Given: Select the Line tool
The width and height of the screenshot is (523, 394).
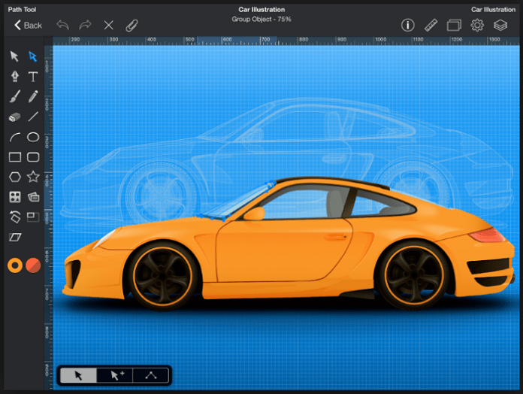Looking at the screenshot, I should [x=33, y=117].
